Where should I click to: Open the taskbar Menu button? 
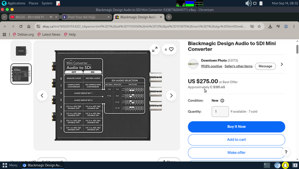pos(10,165)
